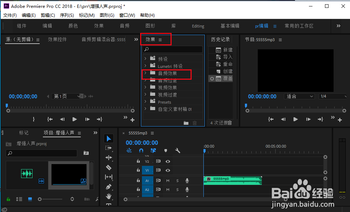Switch to 音频 workspace
This screenshot has width=350, height=212.
pyautogui.click(x=124, y=26)
